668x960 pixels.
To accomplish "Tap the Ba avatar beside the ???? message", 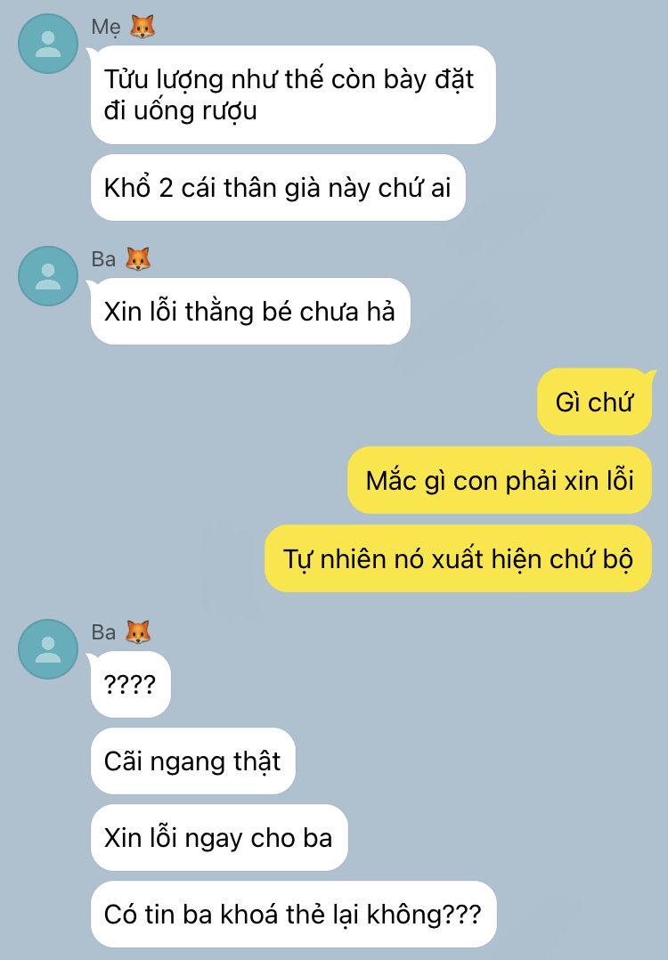I will click(x=48, y=648).
